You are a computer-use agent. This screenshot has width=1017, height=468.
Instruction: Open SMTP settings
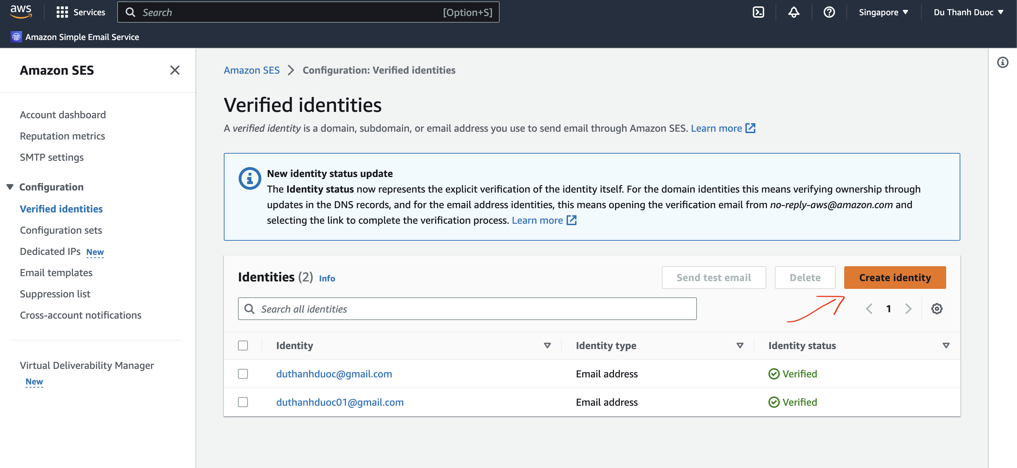pos(52,157)
